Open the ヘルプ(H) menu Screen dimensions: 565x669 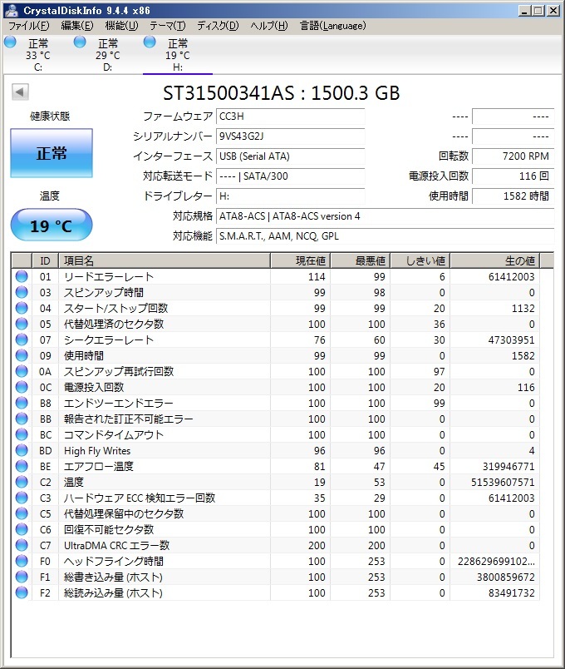[x=269, y=26]
